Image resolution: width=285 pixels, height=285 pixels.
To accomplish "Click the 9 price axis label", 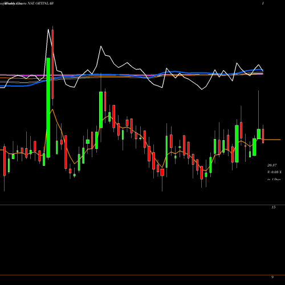I will click(272, 278).
